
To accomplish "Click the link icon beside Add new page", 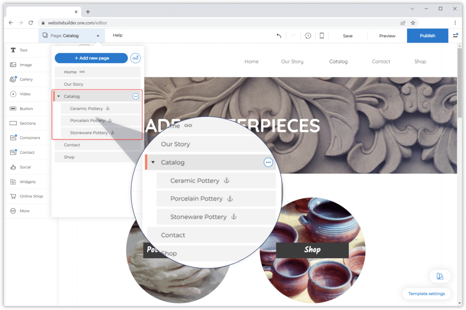I will tap(135, 58).
